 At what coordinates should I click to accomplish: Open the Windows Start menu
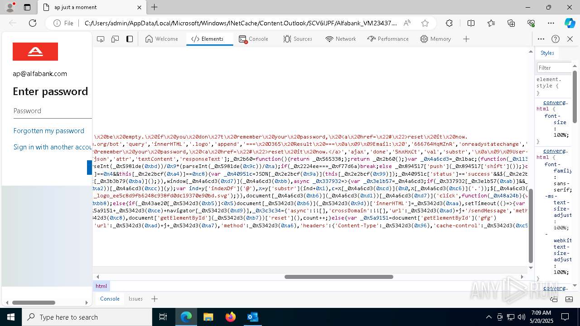tap(10, 317)
